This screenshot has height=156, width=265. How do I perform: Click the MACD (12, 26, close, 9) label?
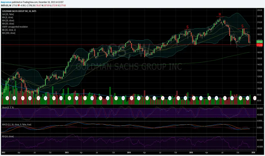tap(16, 125)
